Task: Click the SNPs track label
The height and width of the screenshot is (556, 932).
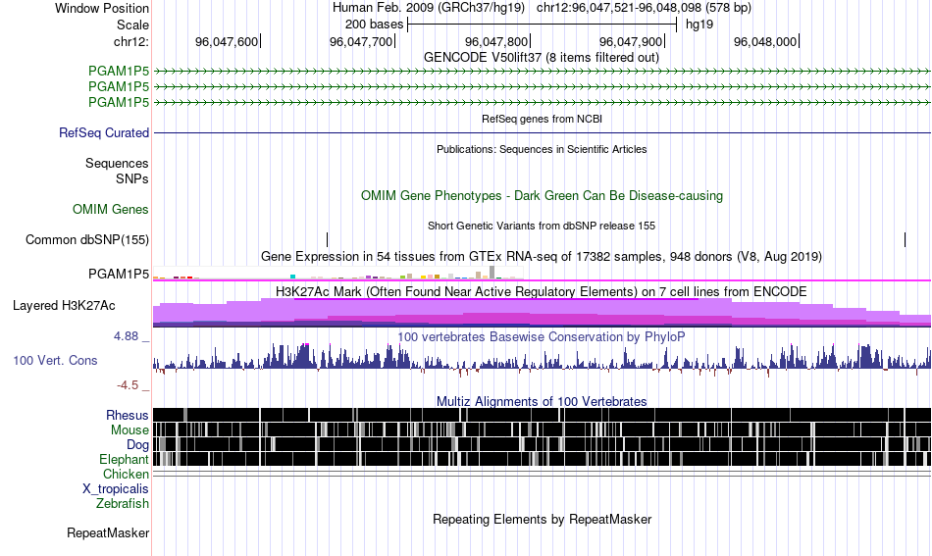Action: (132, 178)
